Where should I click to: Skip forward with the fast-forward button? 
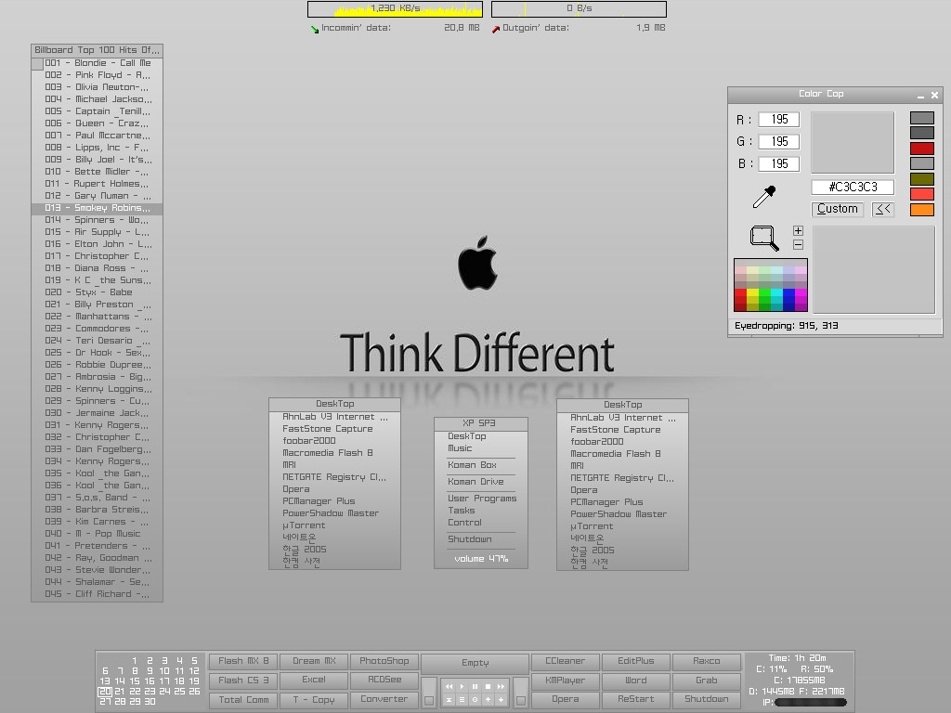(501, 686)
